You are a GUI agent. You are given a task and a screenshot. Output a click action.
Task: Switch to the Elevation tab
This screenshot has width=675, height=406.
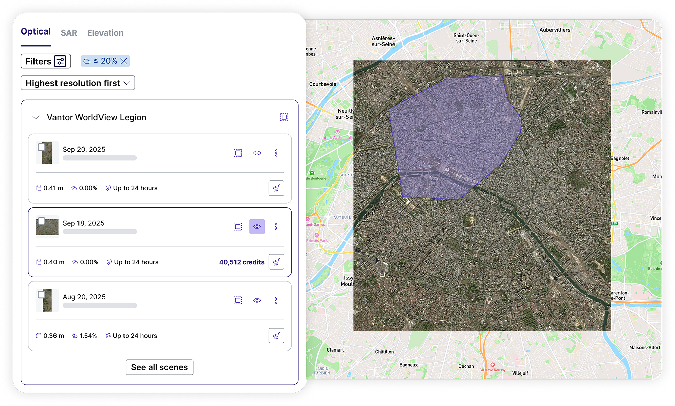[x=105, y=33]
